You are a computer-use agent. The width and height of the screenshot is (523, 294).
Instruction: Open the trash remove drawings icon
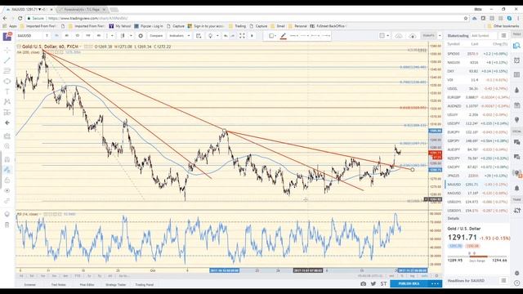[7, 225]
